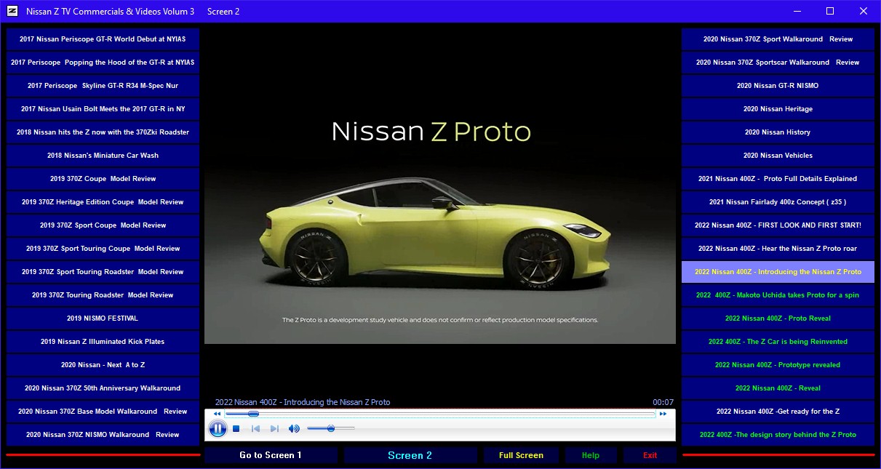Image resolution: width=881 pixels, height=469 pixels.
Task: Play Makoto Uchida takes Proto for a spin
Action: click(778, 295)
